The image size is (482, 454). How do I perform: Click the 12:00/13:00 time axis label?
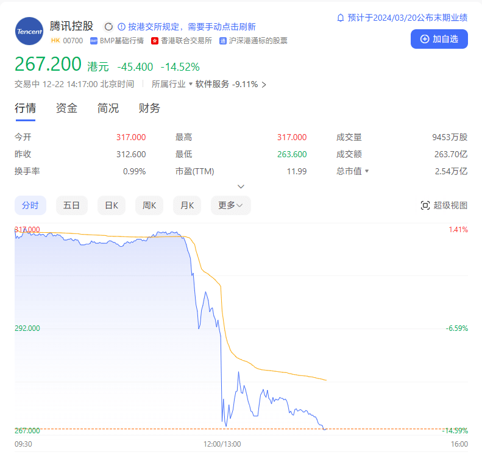pyautogui.click(x=222, y=444)
